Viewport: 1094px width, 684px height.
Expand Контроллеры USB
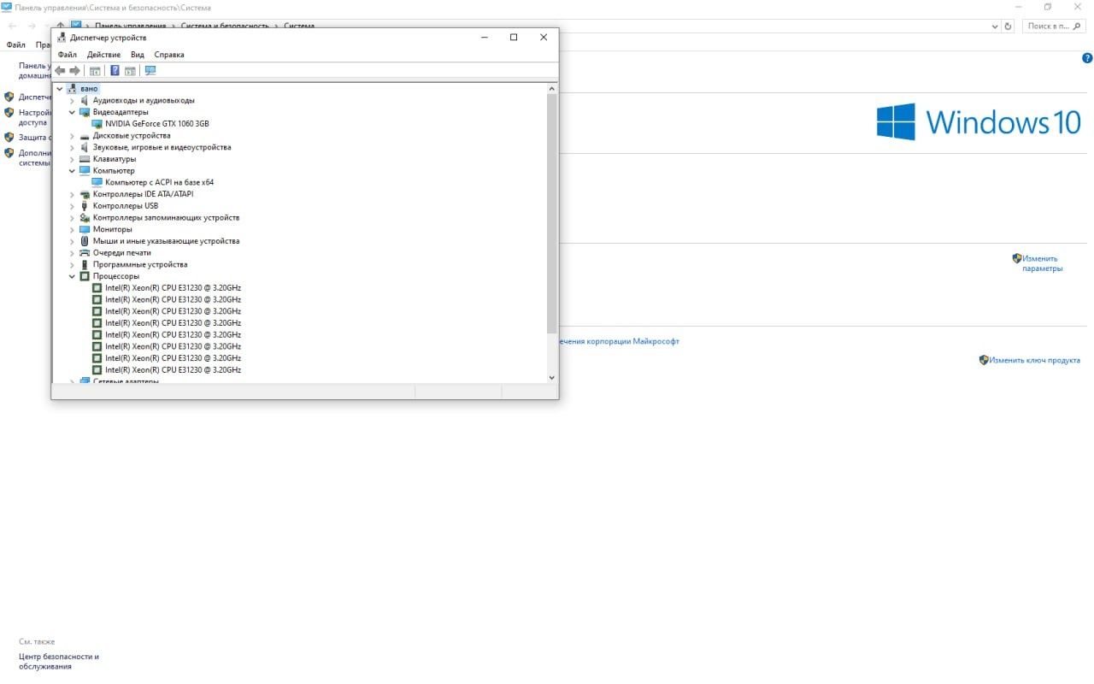[x=72, y=206]
